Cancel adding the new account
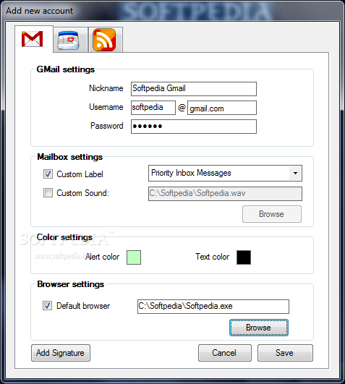Viewport: 345px width, 384px height. point(225,353)
